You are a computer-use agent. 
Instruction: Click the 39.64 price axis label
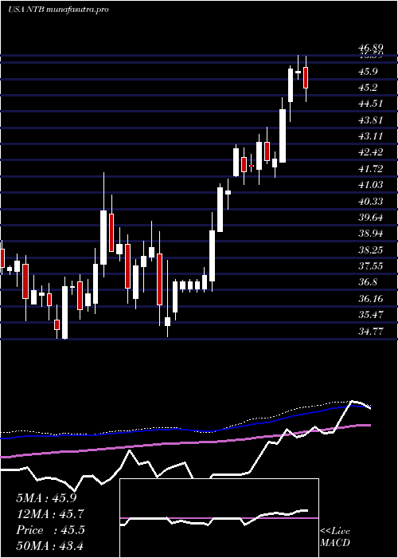(371, 218)
